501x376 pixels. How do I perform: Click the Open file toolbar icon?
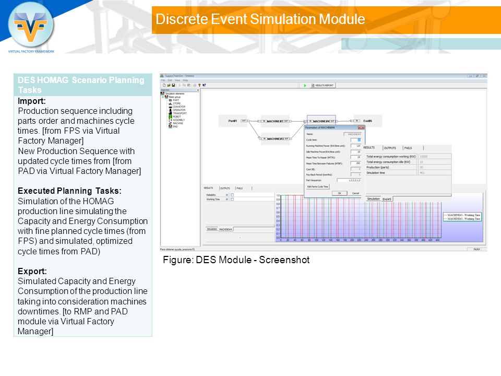click(x=169, y=85)
